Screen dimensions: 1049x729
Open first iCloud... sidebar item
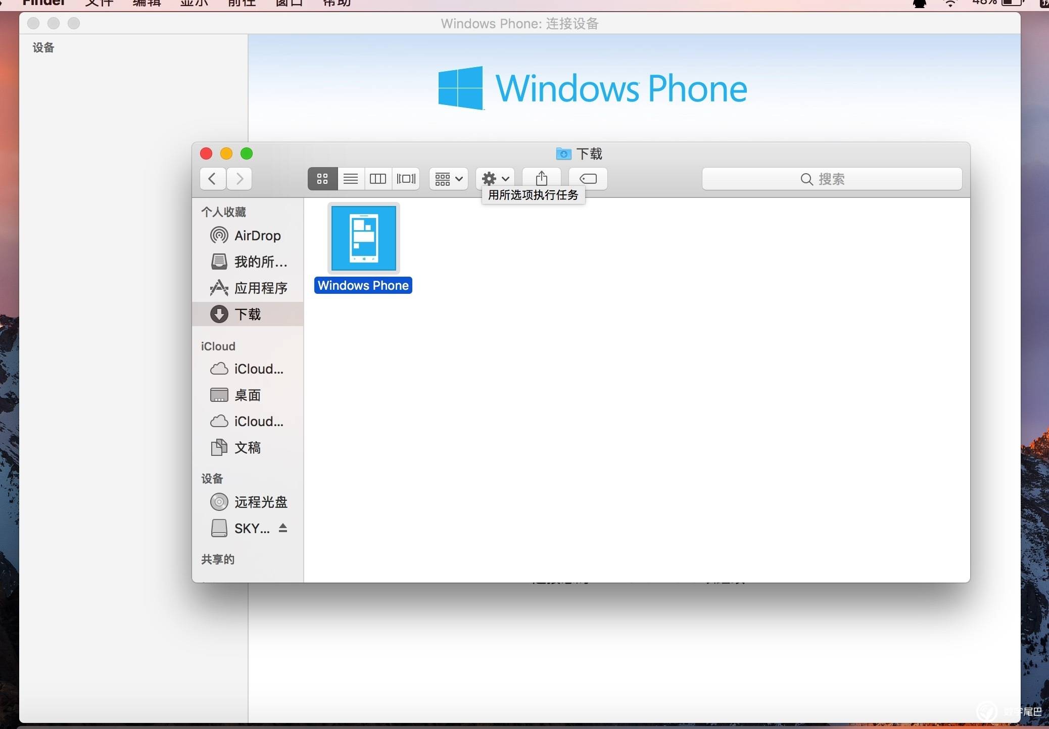coord(248,369)
